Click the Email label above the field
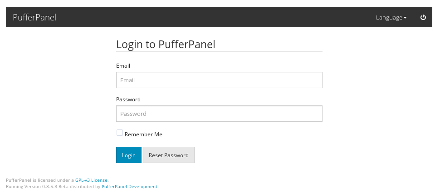 tap(123, 66)
